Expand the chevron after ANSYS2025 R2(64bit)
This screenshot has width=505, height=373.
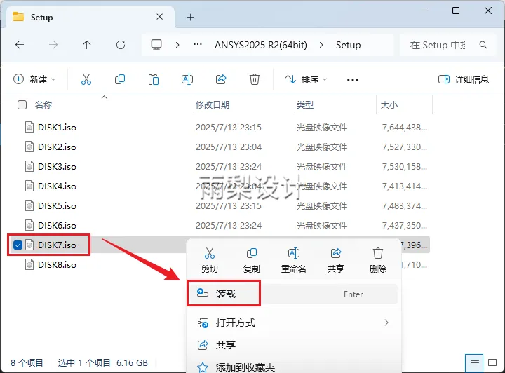pos(321,45)
